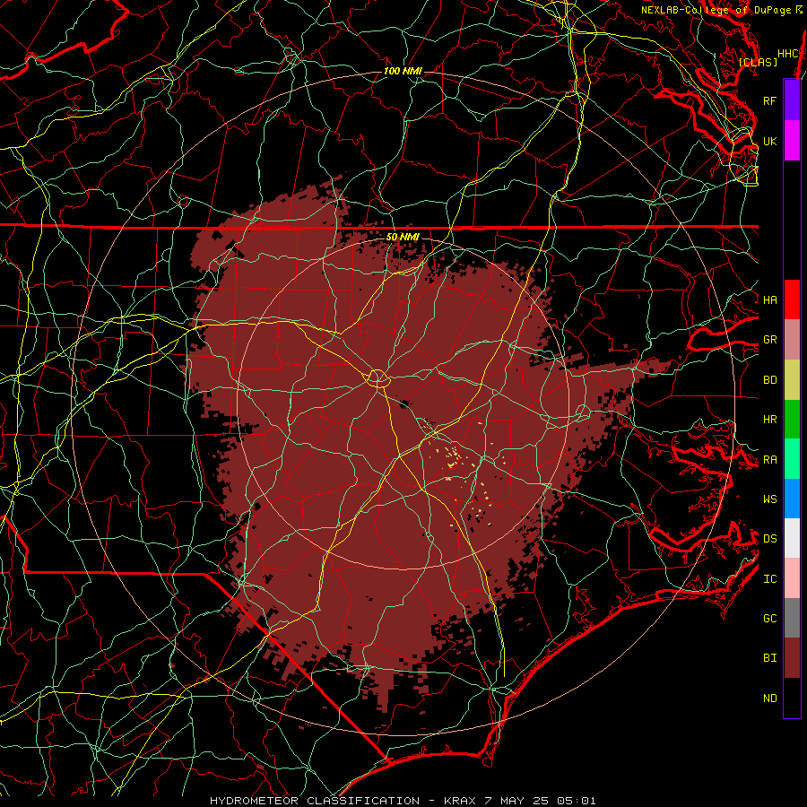Image resolution: width=807 pixels, height=807 pixels.
Task: Click the [CLAS] label above the color bar
Action: (x=758, y=62)
